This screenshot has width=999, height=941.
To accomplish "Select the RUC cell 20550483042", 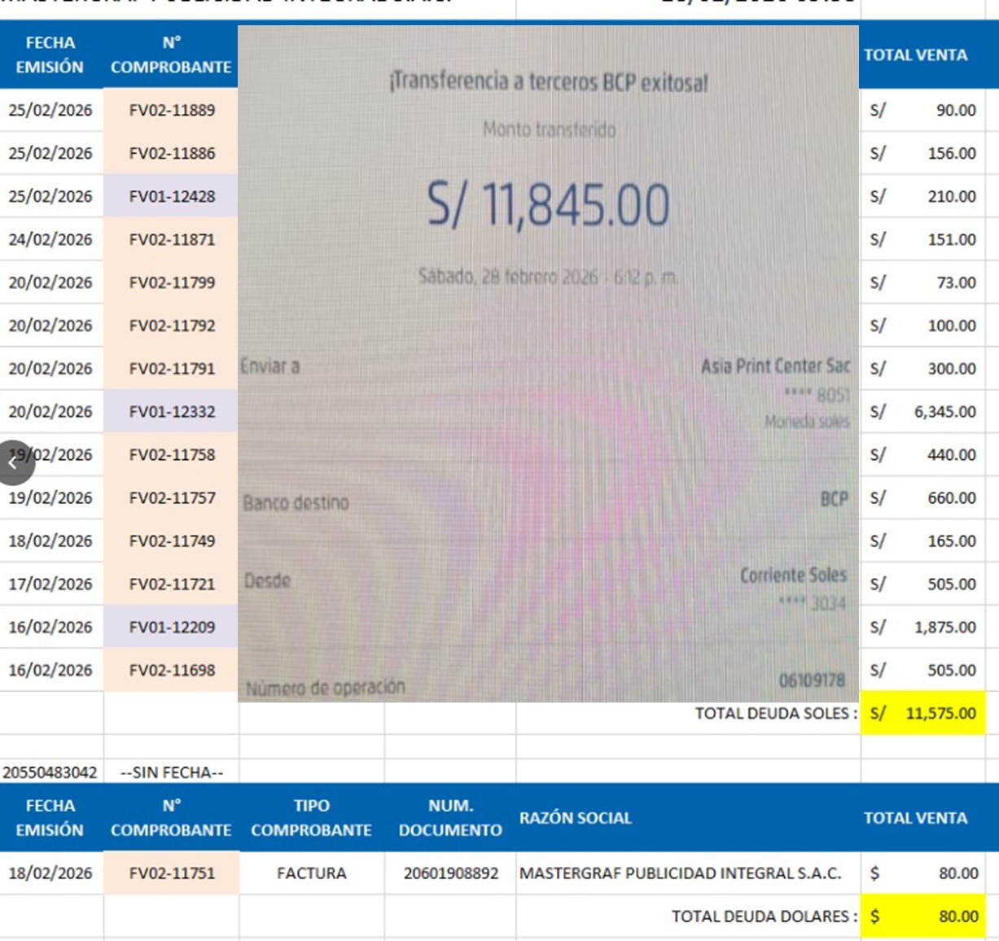I will (x=50, y=772).
